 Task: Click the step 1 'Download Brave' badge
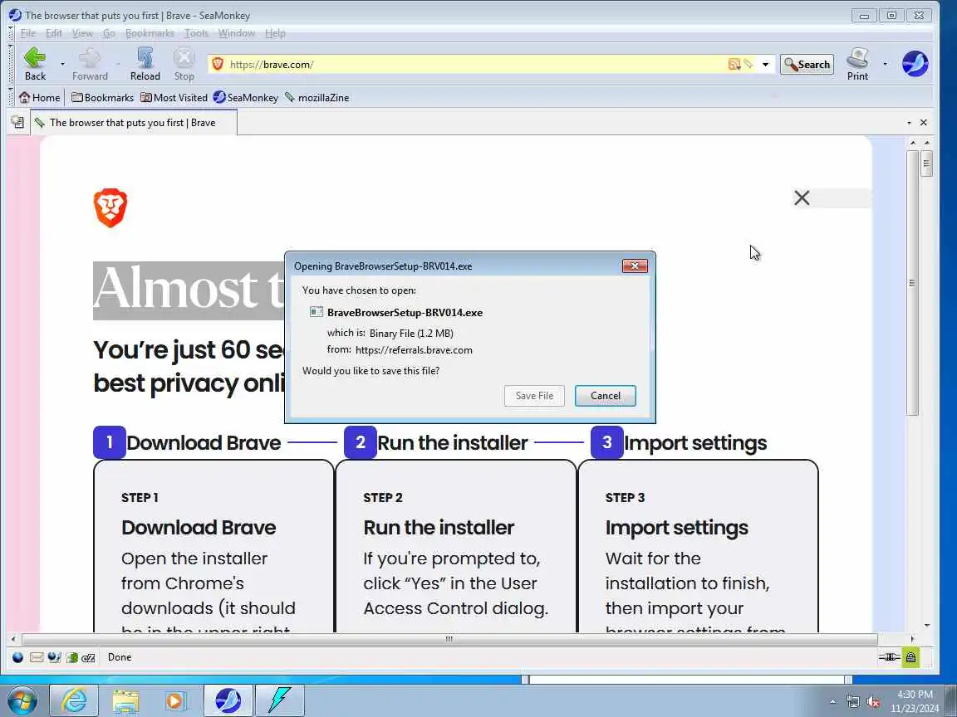(x=110, y=442)
